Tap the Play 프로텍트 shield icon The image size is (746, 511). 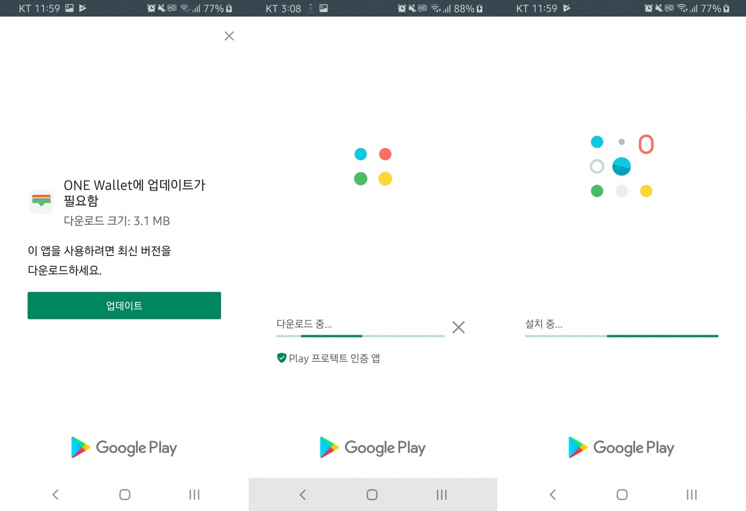click(x=281, y=358)
